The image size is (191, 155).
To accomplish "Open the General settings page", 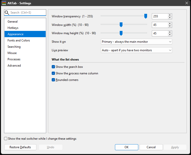I will [25, 22].
